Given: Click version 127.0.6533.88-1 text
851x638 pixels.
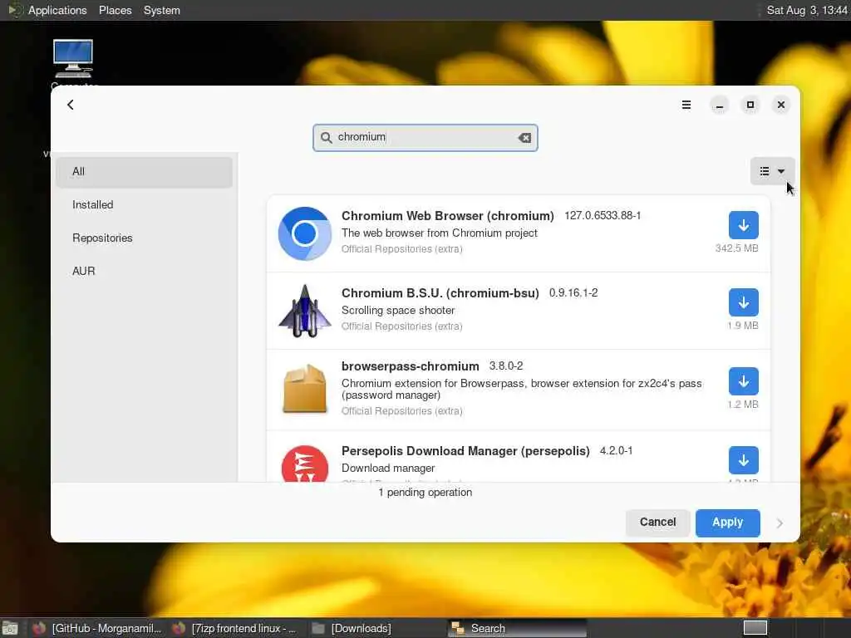Looking at the screenshot, I should (x=603, y=216).
